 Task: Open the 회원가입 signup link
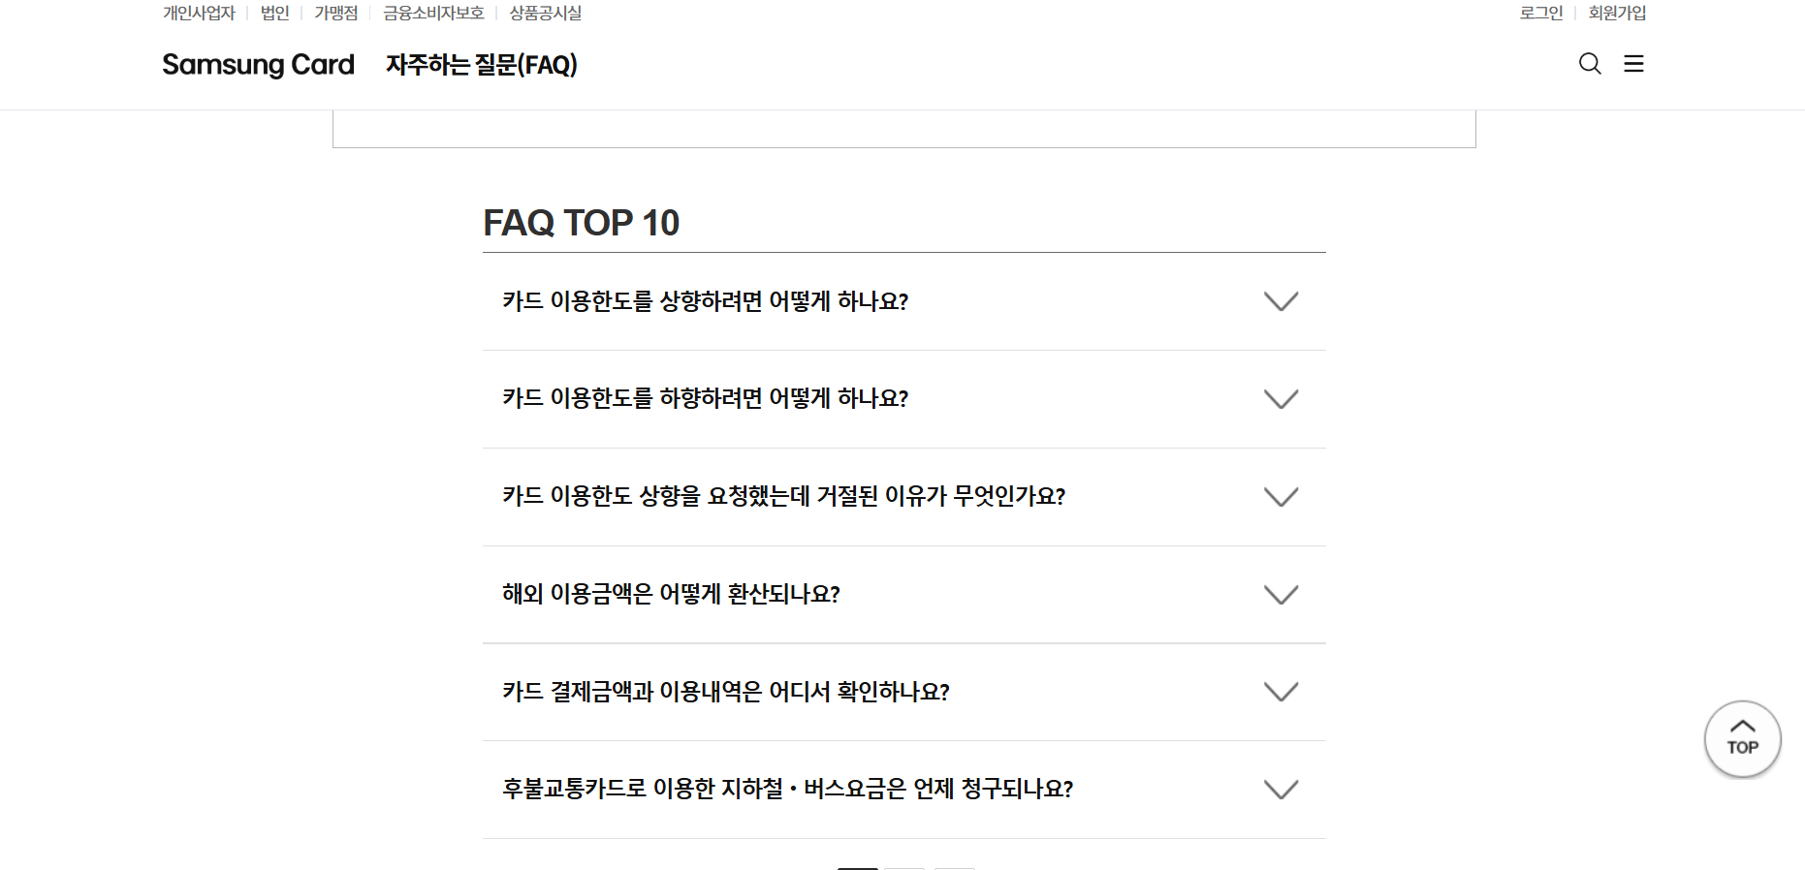(1616, 13)
